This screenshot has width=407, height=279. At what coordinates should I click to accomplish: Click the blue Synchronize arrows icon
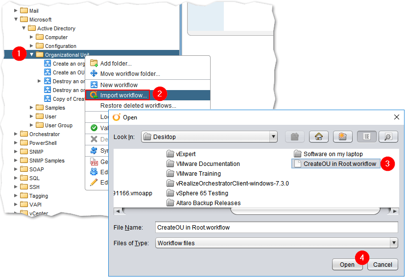point(94,150)
